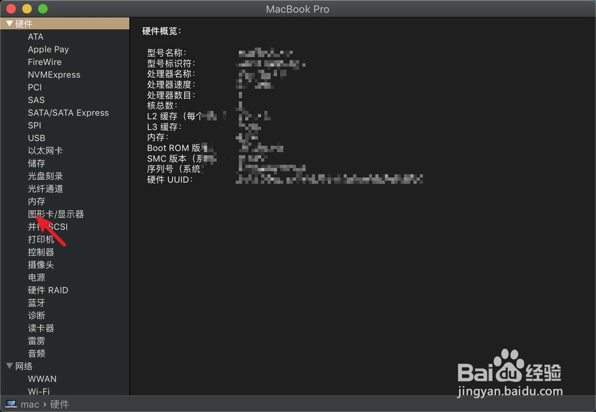Close the MacBook Pro window
Viewport: 596px width, 412px height.
pyautogui.click(x=11, y=8)
